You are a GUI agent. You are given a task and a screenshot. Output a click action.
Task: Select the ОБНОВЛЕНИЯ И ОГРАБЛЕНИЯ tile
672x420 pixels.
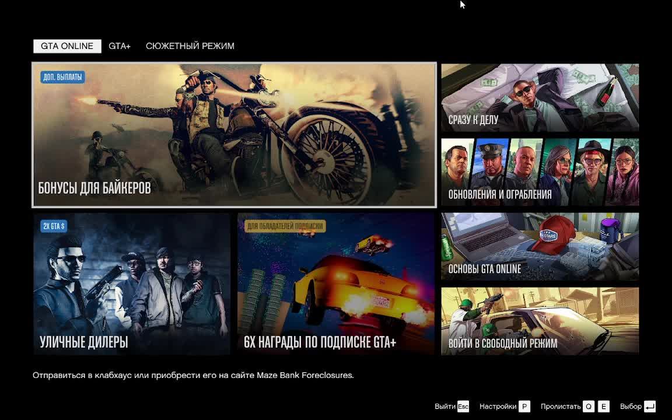(540, 172)
